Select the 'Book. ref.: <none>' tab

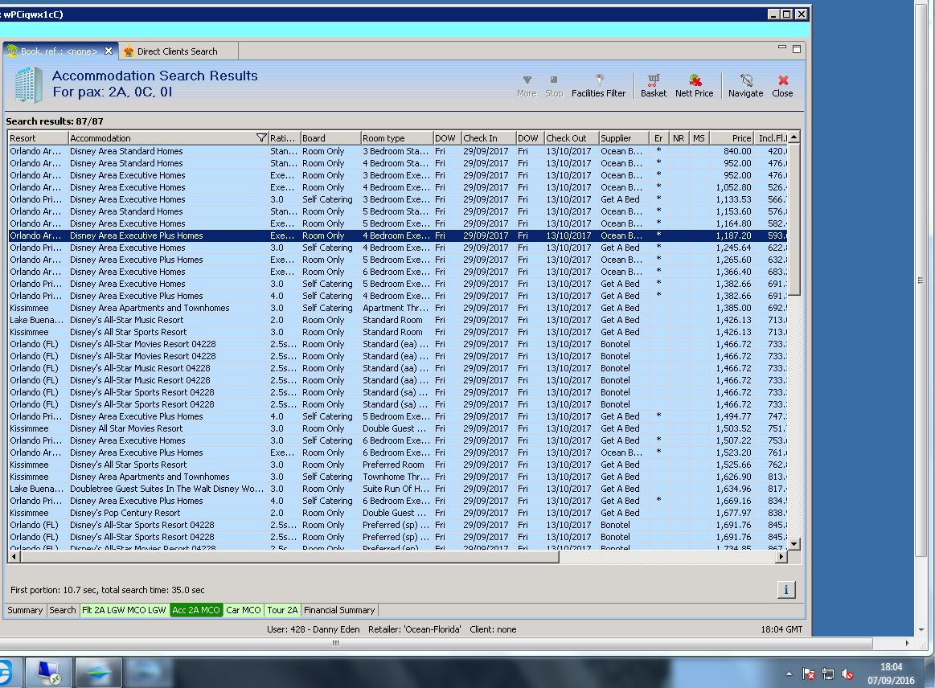click(x=59, y=51)
